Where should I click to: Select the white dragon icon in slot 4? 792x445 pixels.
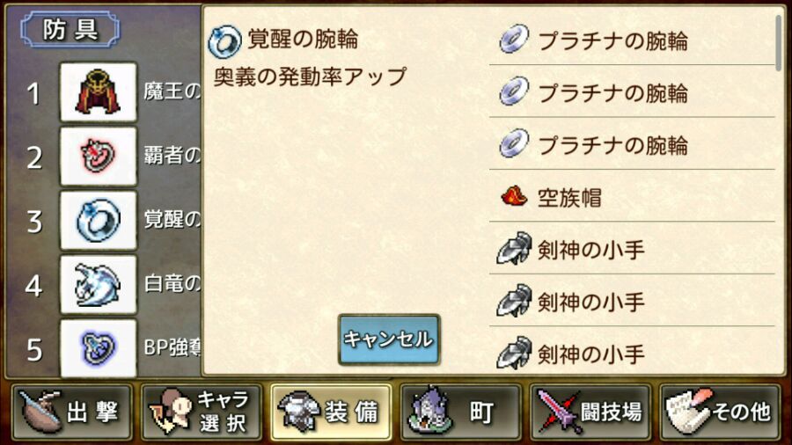pyautogui.click(x=99, y=284)
